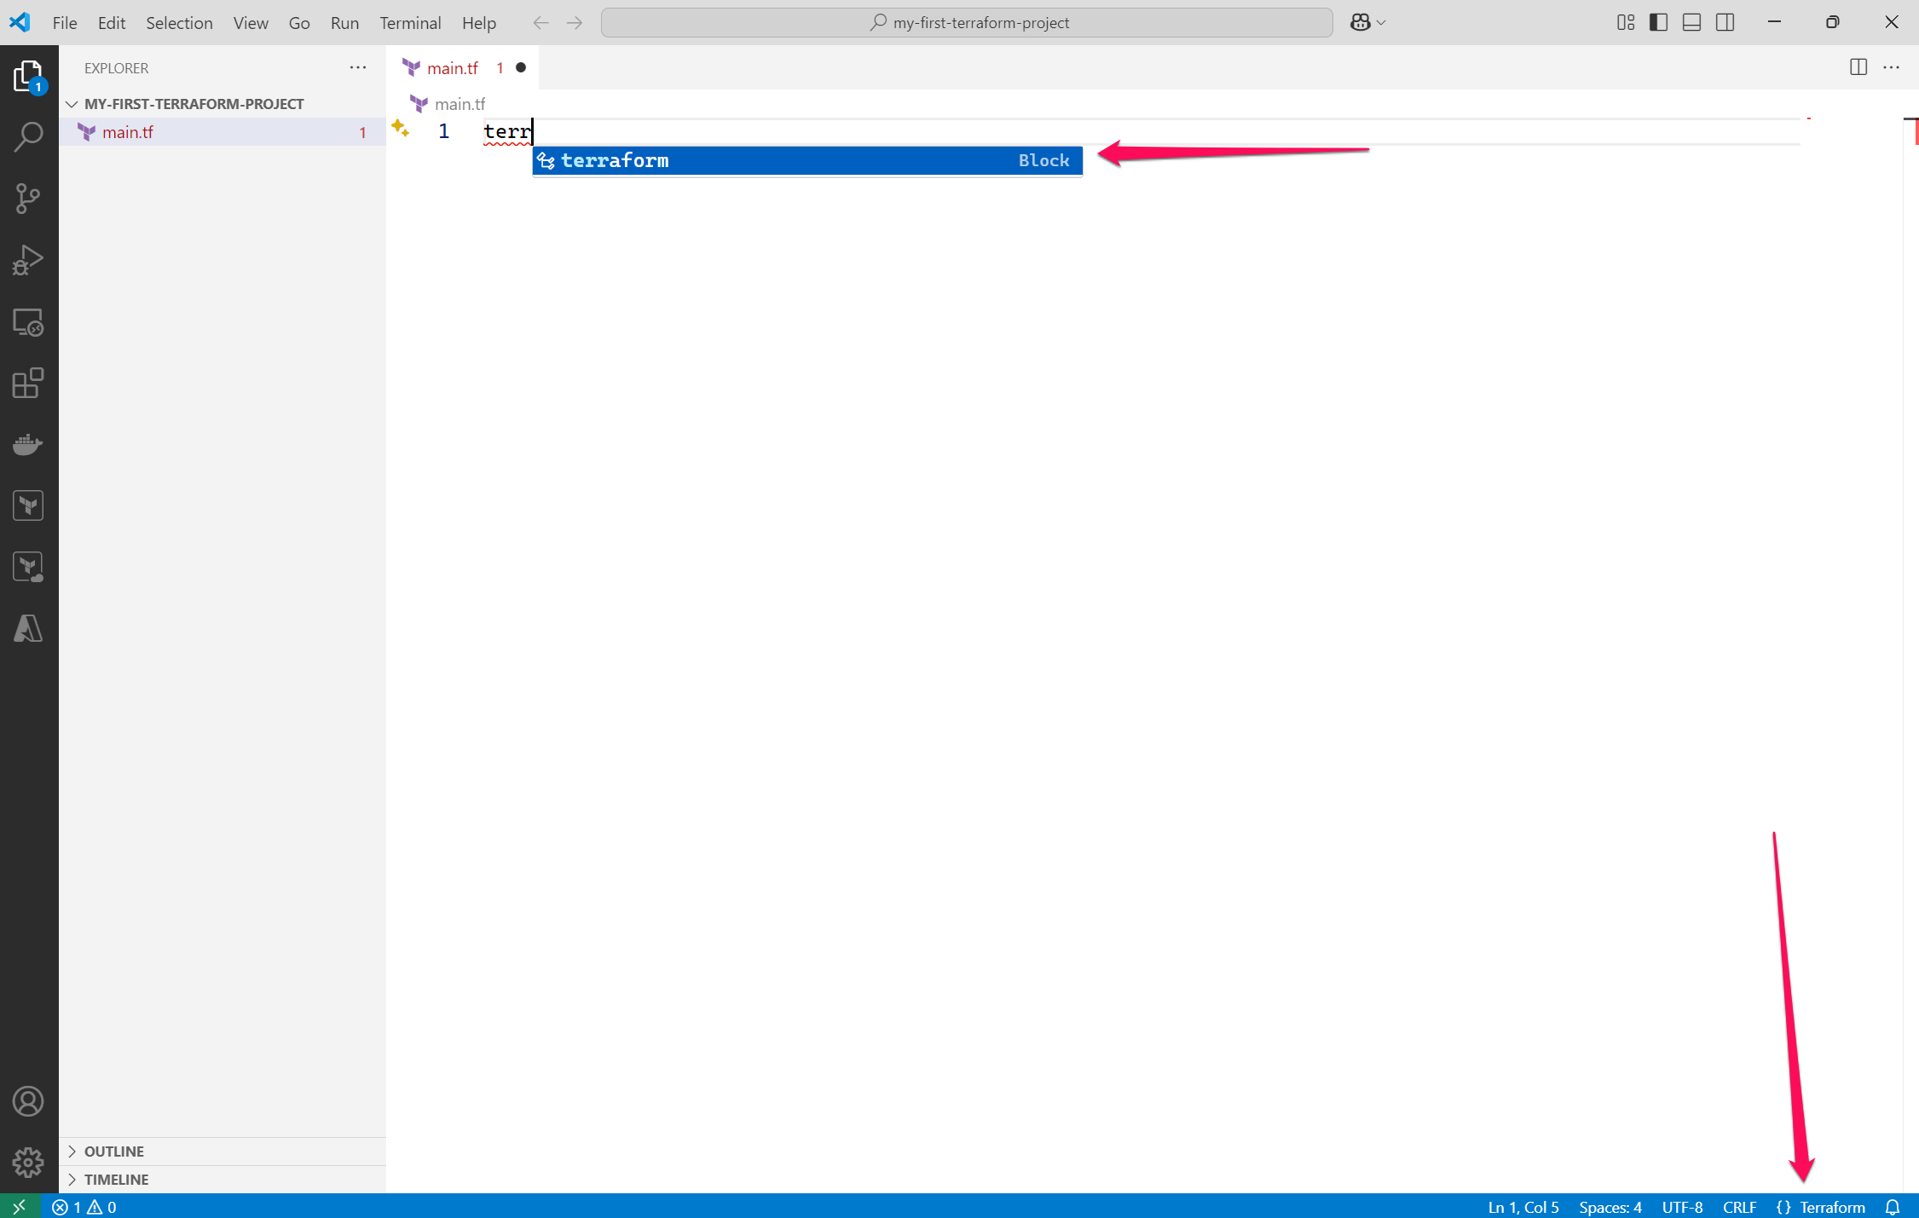This screenshot has width=1919, height=1218.
Task: Split the editor to the right
Action: 1858,67
